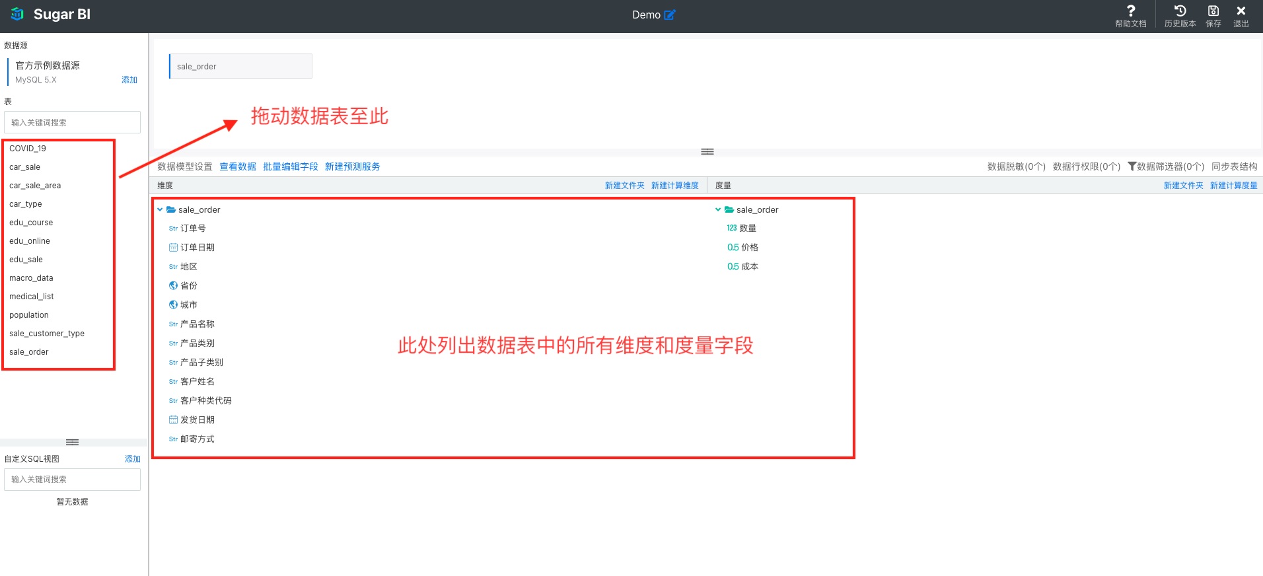Screen dimensions: 1263x576
Task: Open 历史版本 history icon
Action: pos(1180,11)
